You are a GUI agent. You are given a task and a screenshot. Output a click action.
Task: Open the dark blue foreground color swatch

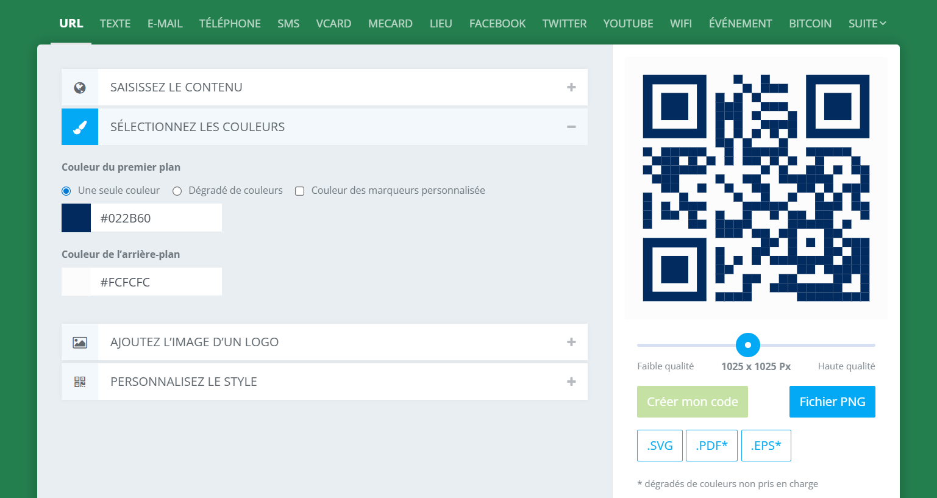pos(76,218)
